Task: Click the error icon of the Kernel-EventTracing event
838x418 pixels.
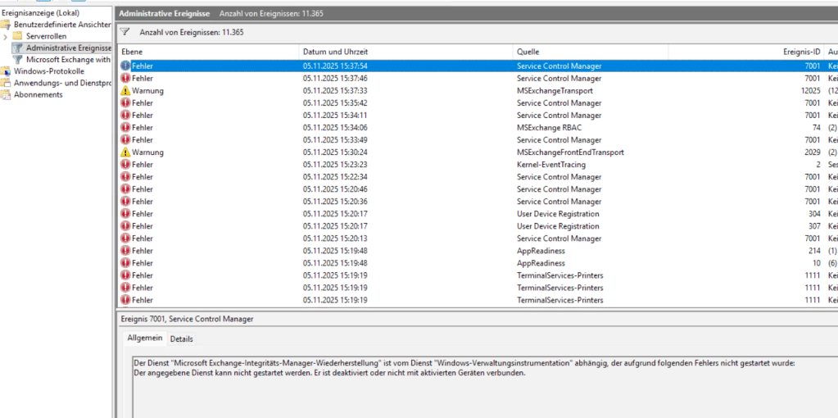Action: pos(125,165)
